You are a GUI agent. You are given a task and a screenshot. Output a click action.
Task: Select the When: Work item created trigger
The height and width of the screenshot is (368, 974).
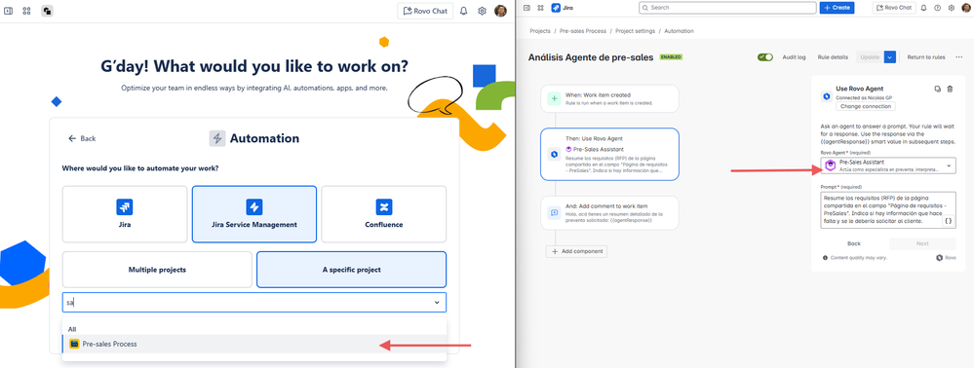tap(609, 98)
